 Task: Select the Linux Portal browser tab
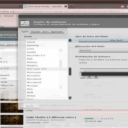(45, 6)
